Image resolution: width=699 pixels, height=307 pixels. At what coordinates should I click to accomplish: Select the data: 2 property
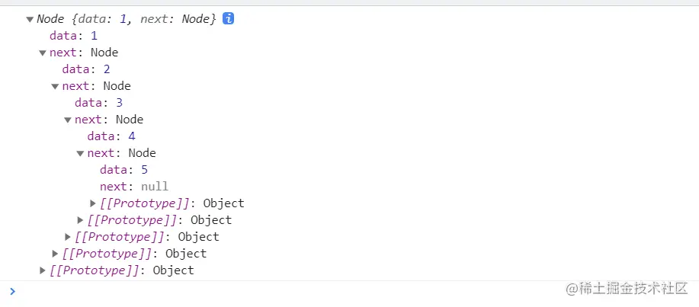tap(86, 69)
